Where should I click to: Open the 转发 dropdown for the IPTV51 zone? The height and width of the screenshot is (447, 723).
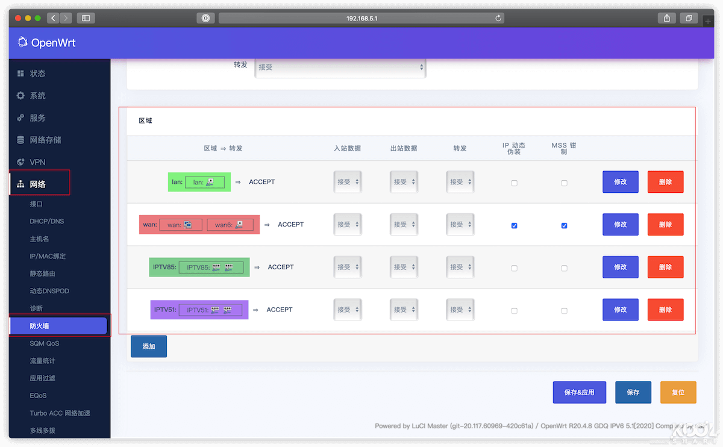pos(460,309)
